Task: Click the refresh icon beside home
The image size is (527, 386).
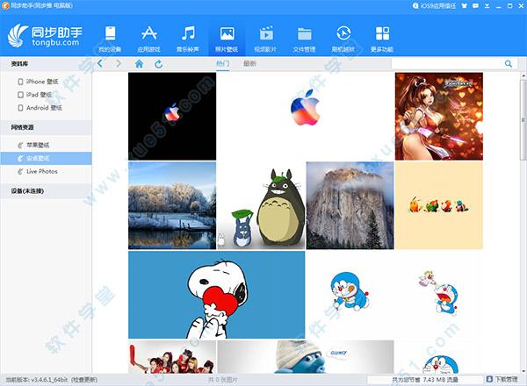Action: pos(158,64)
